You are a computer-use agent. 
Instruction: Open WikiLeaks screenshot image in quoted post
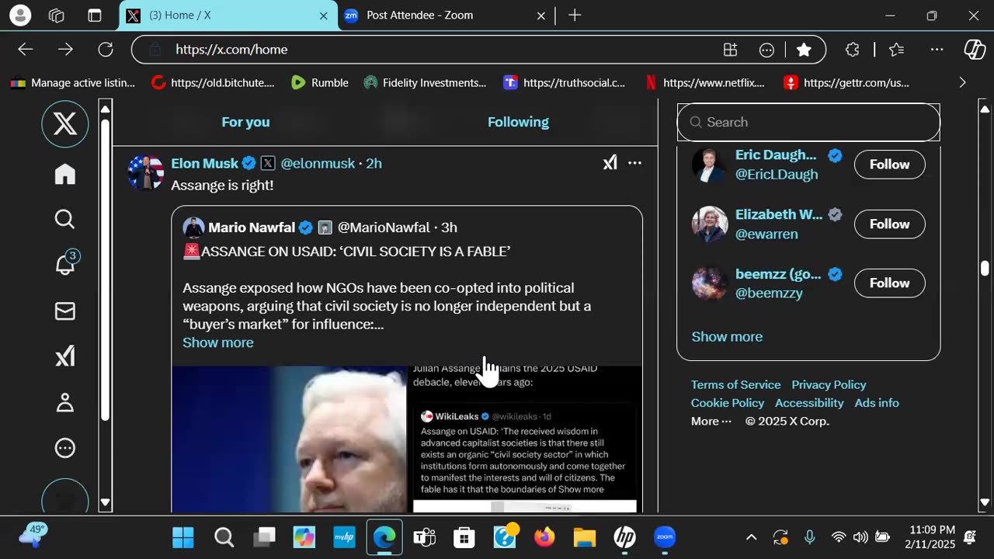pyautogui.click(x=525, y=439)
